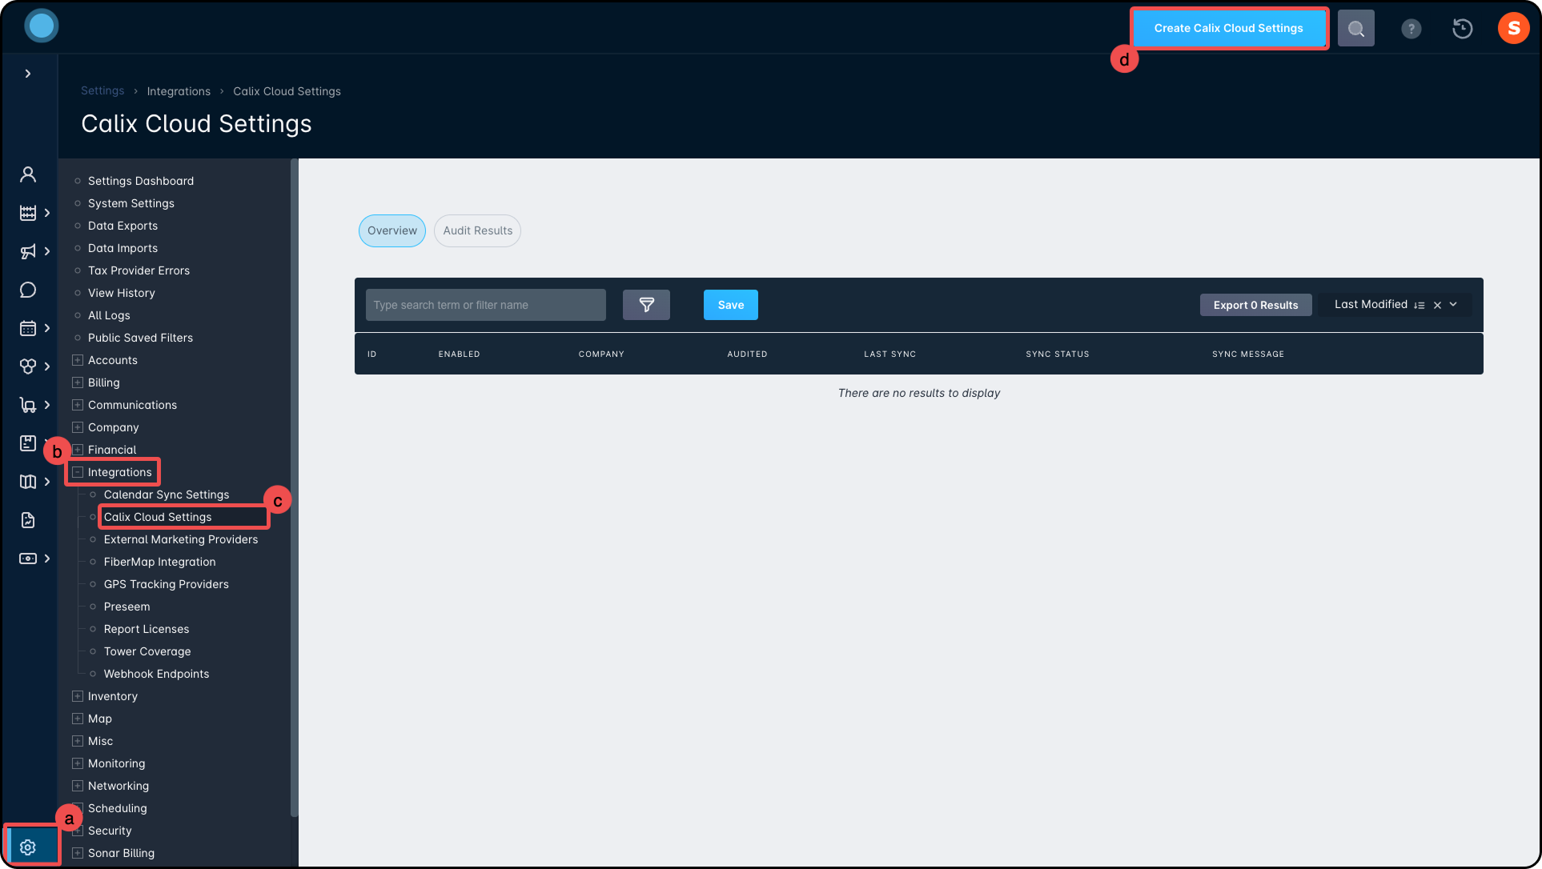The image size is (1542, 869).
Task: Switch to the Overview tab
Action: tap(392, 230)
